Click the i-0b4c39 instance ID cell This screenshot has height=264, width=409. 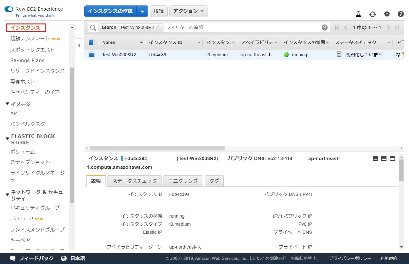point(157,55)
